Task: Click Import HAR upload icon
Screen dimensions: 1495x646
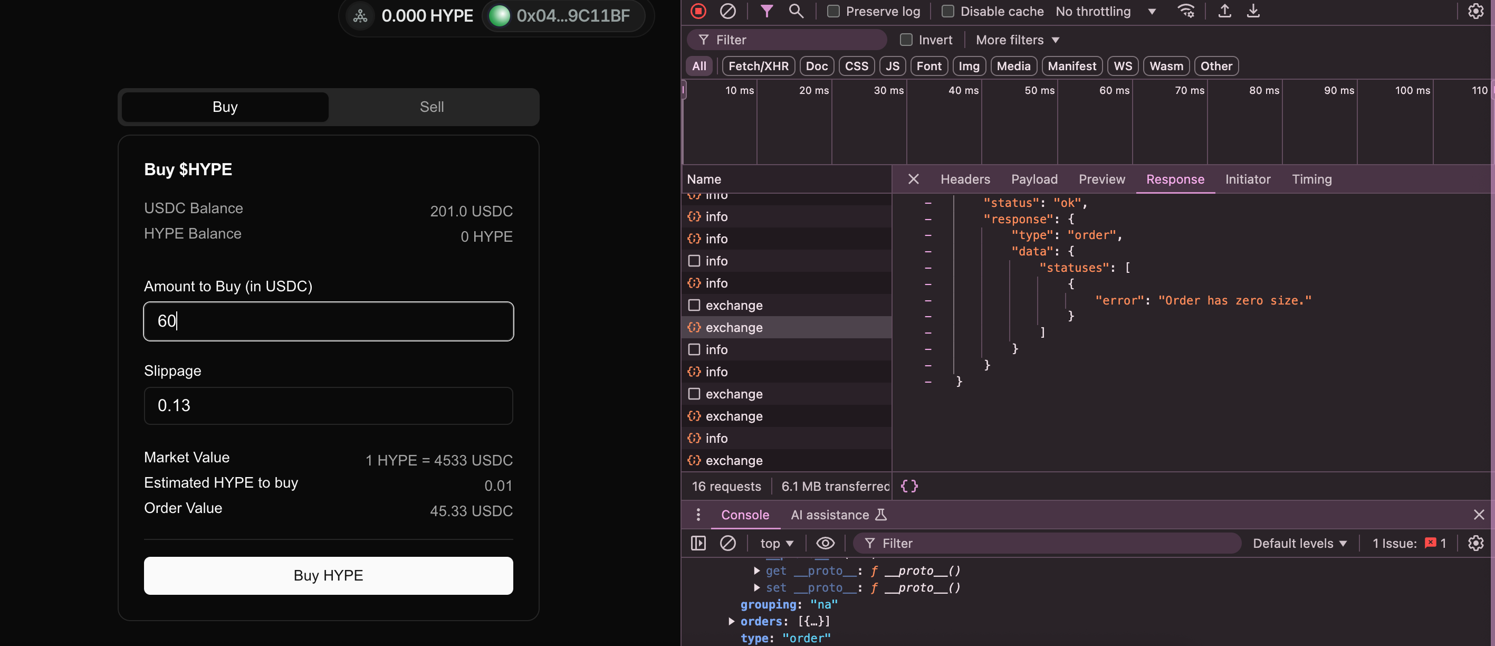Action: pos(1224,11)
